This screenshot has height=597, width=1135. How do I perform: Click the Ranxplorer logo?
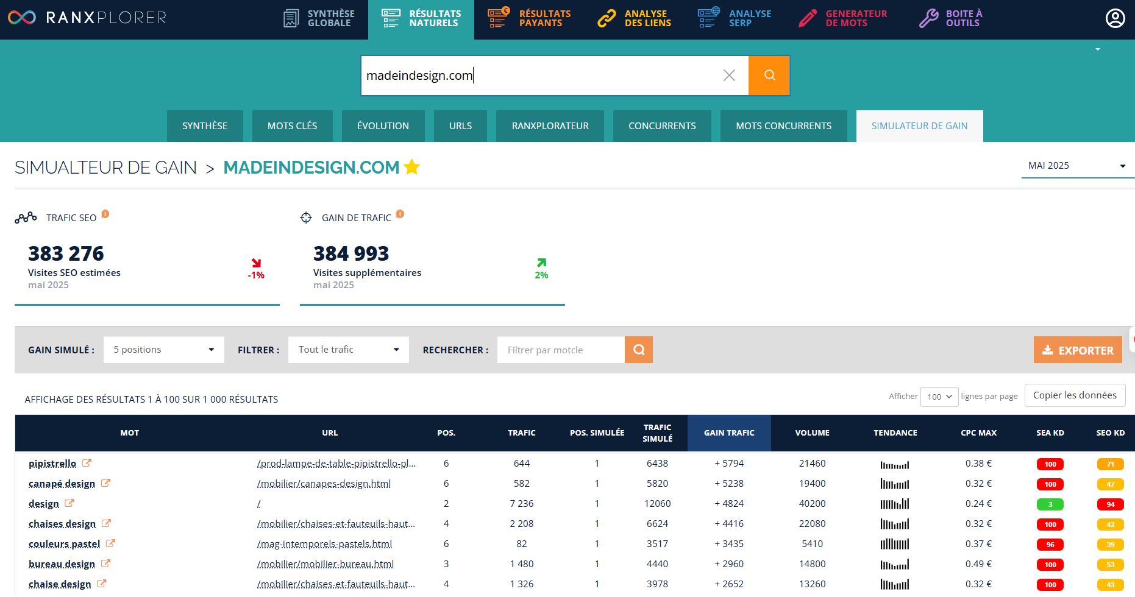coord(87,18)
